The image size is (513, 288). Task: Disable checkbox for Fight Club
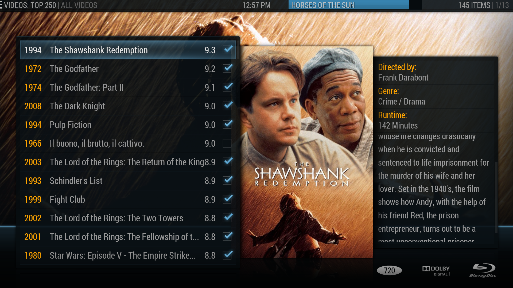click(227, 199)
